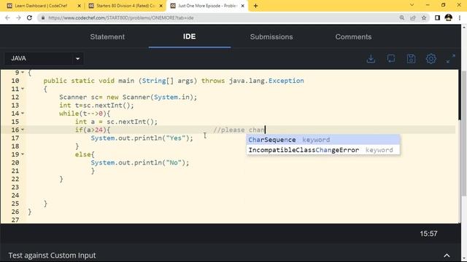Share this page via address bar icon

[413, 17]
